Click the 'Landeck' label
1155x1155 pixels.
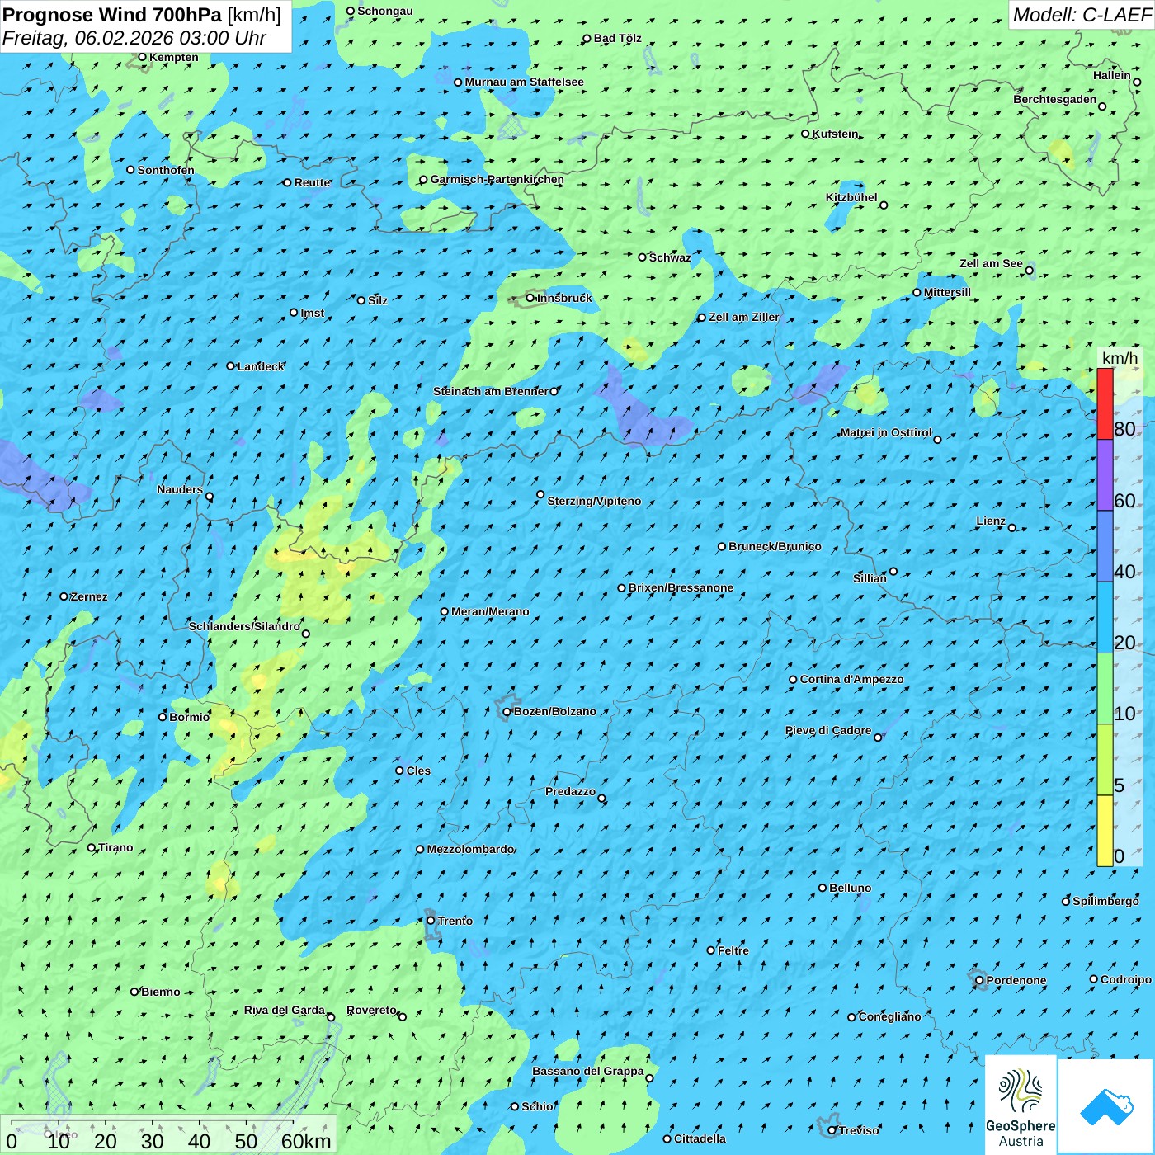(x=261, y=366)
